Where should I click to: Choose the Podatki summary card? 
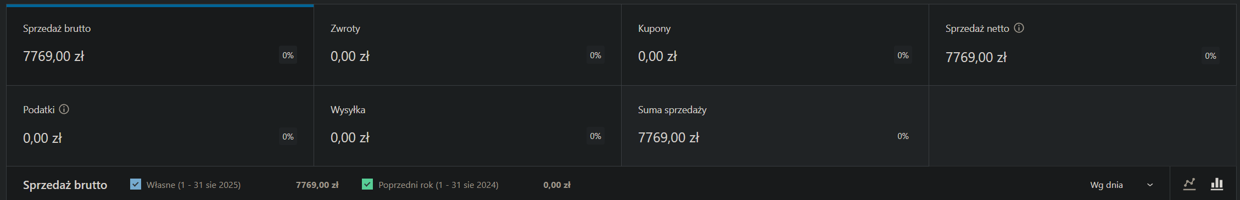pos(160,126)
